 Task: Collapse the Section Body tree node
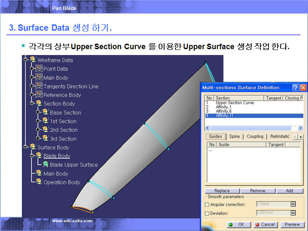32,103
